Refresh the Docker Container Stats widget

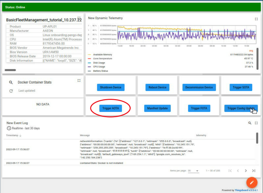pyautogui.click(x=11, y=91)
